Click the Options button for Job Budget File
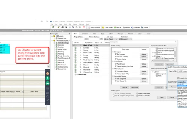This screenshot has height=140, width=187. 144,78
